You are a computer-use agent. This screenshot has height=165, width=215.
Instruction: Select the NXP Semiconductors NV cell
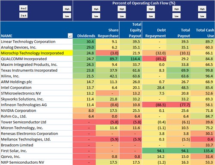click(x=37, y=162)
